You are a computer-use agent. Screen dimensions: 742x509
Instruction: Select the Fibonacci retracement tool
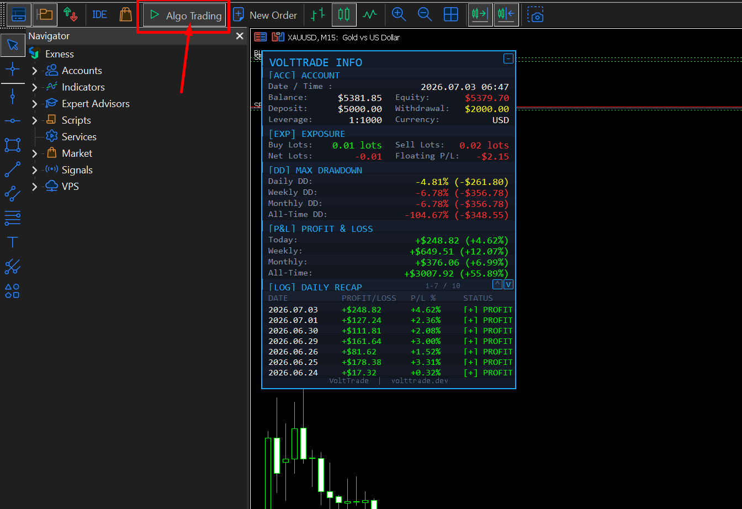pos(13,218)
